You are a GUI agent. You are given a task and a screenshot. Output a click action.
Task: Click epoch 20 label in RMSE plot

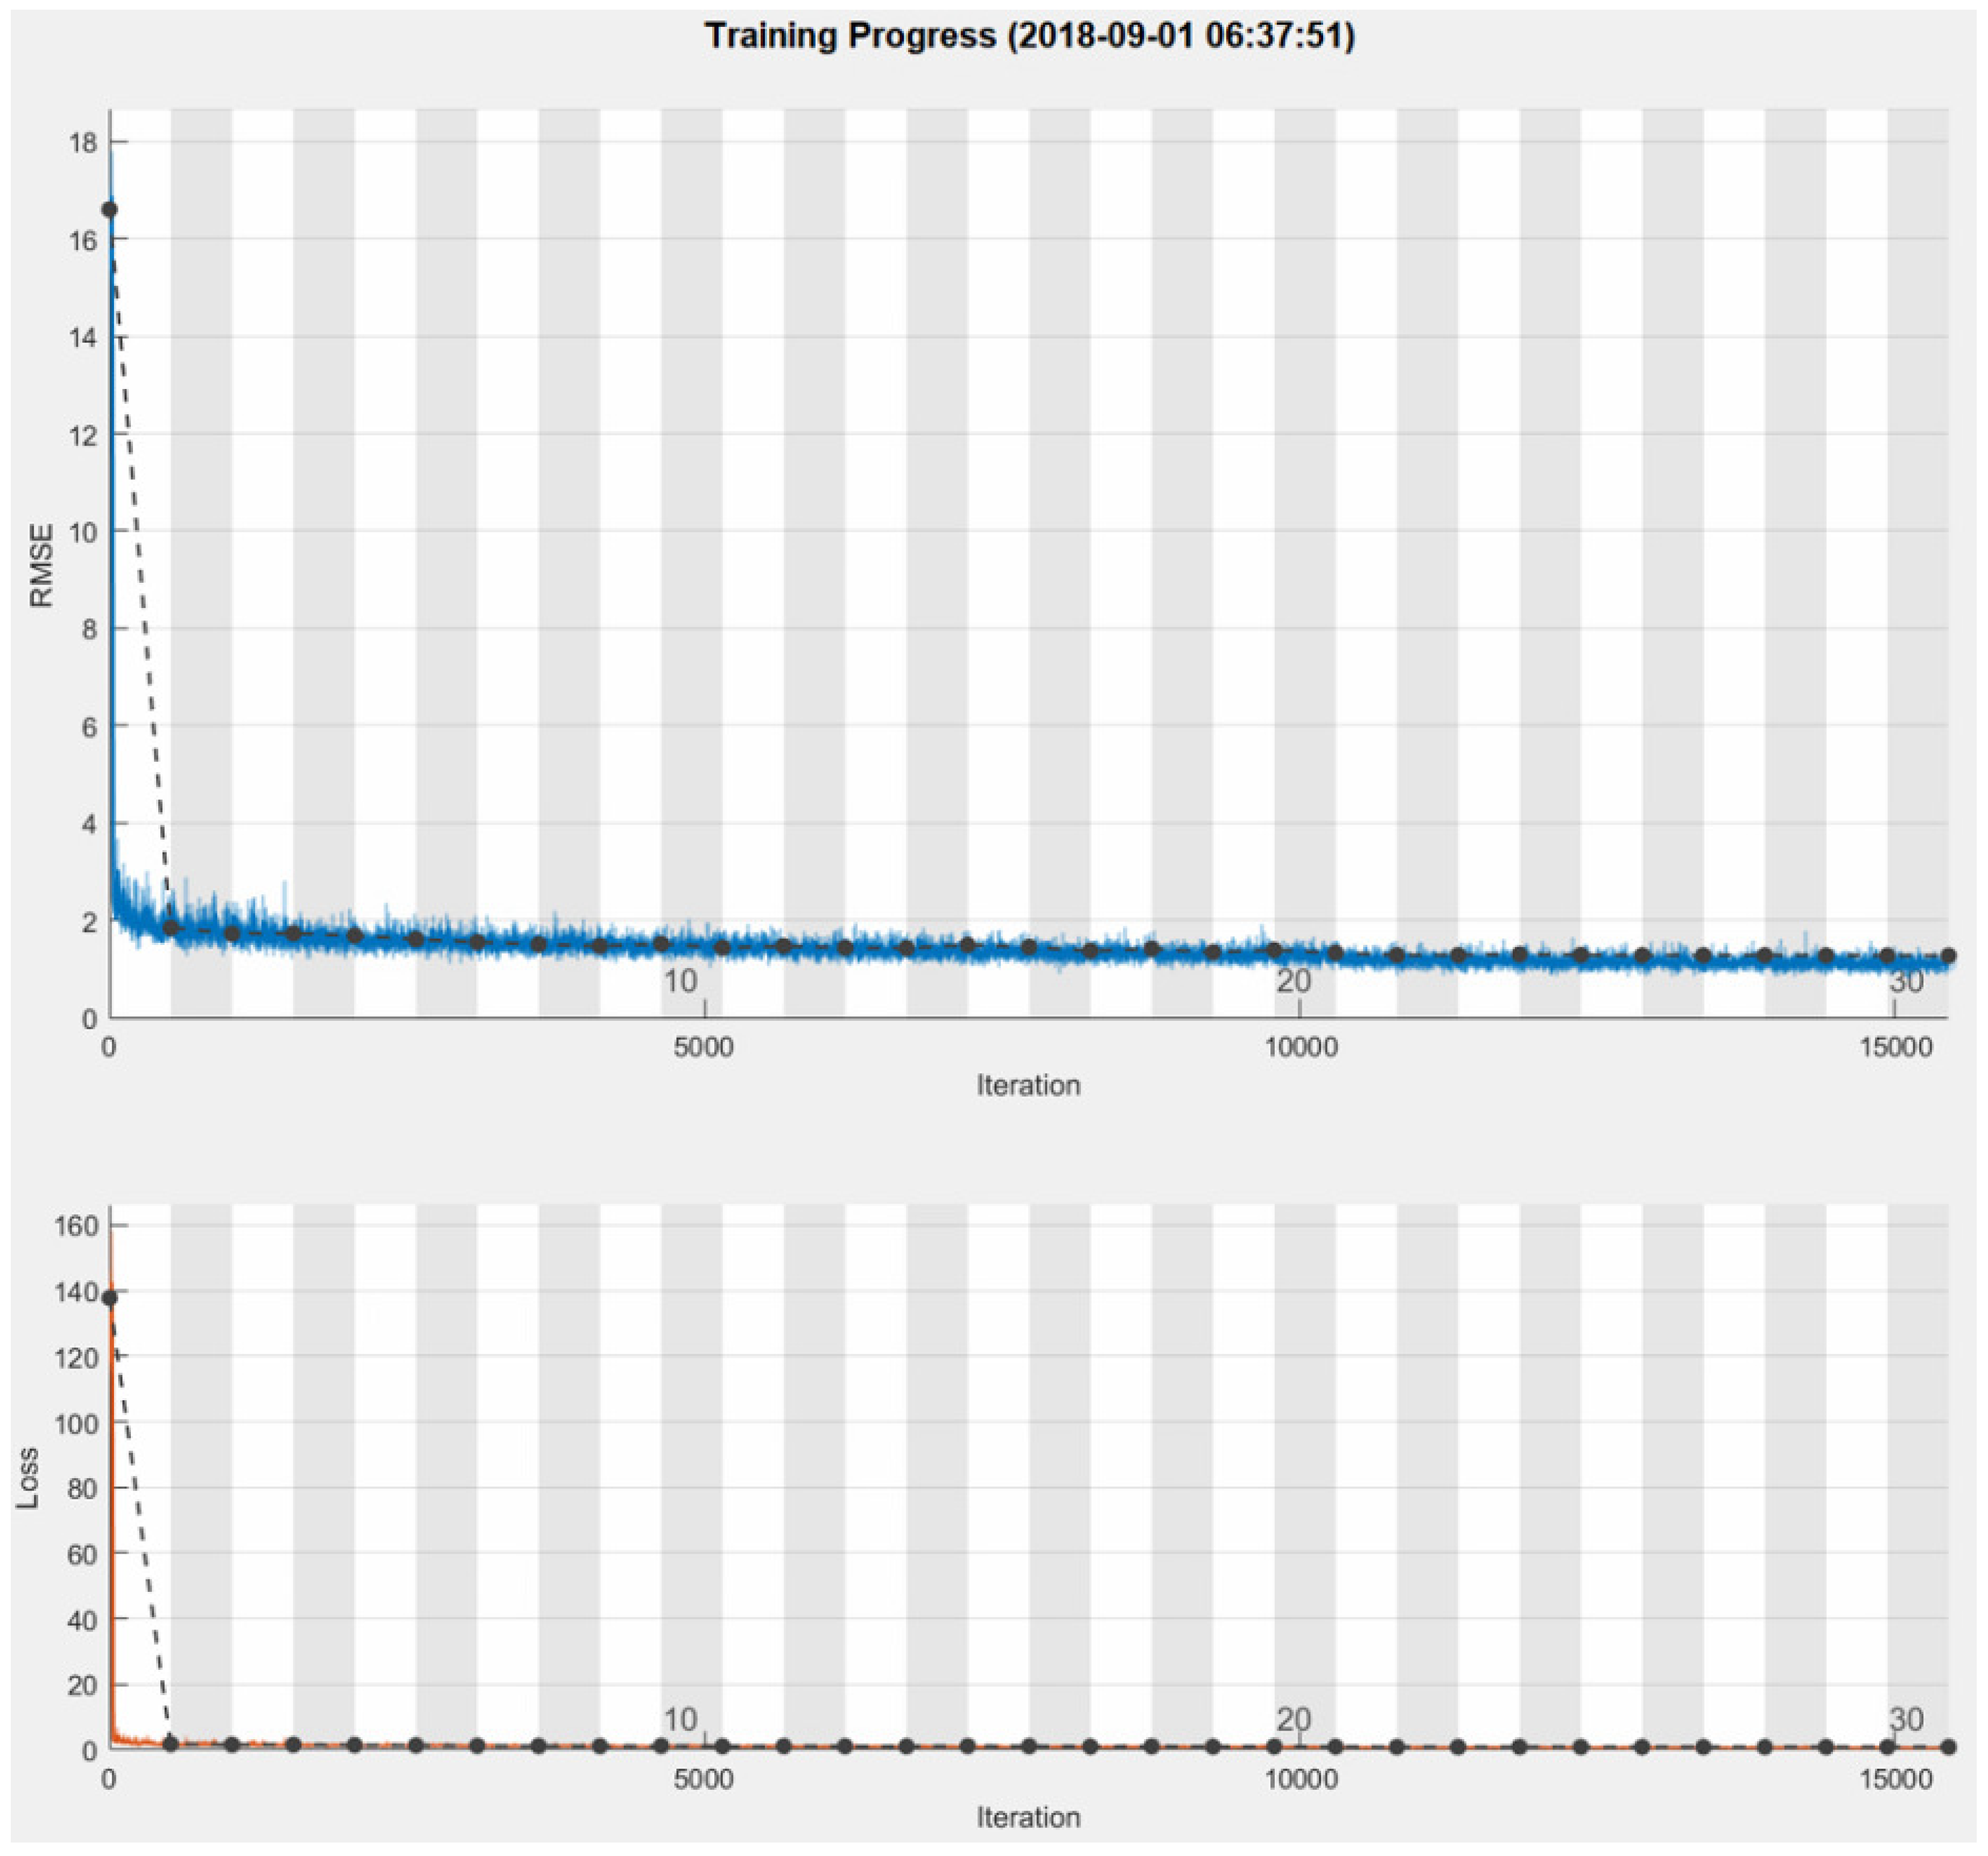[x=1293, y=982]
